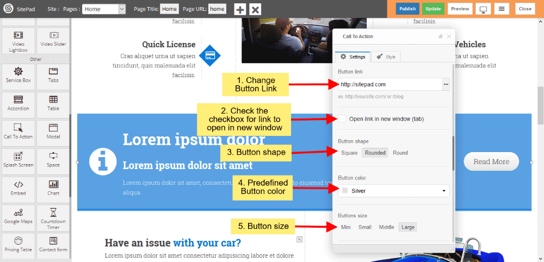Click the Read More button
The width and height of the screenshot is (544, 262).
[491, 162]
